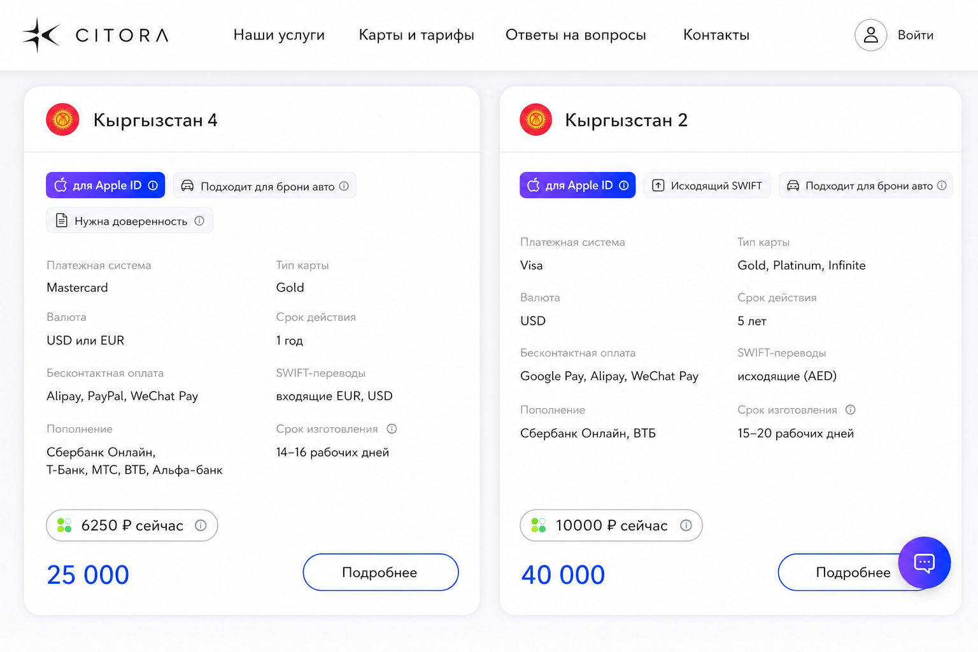Click 15–20 рабочих дней text
The width and height of the screenshot is (978, 652).
click(x=796, y=434)
